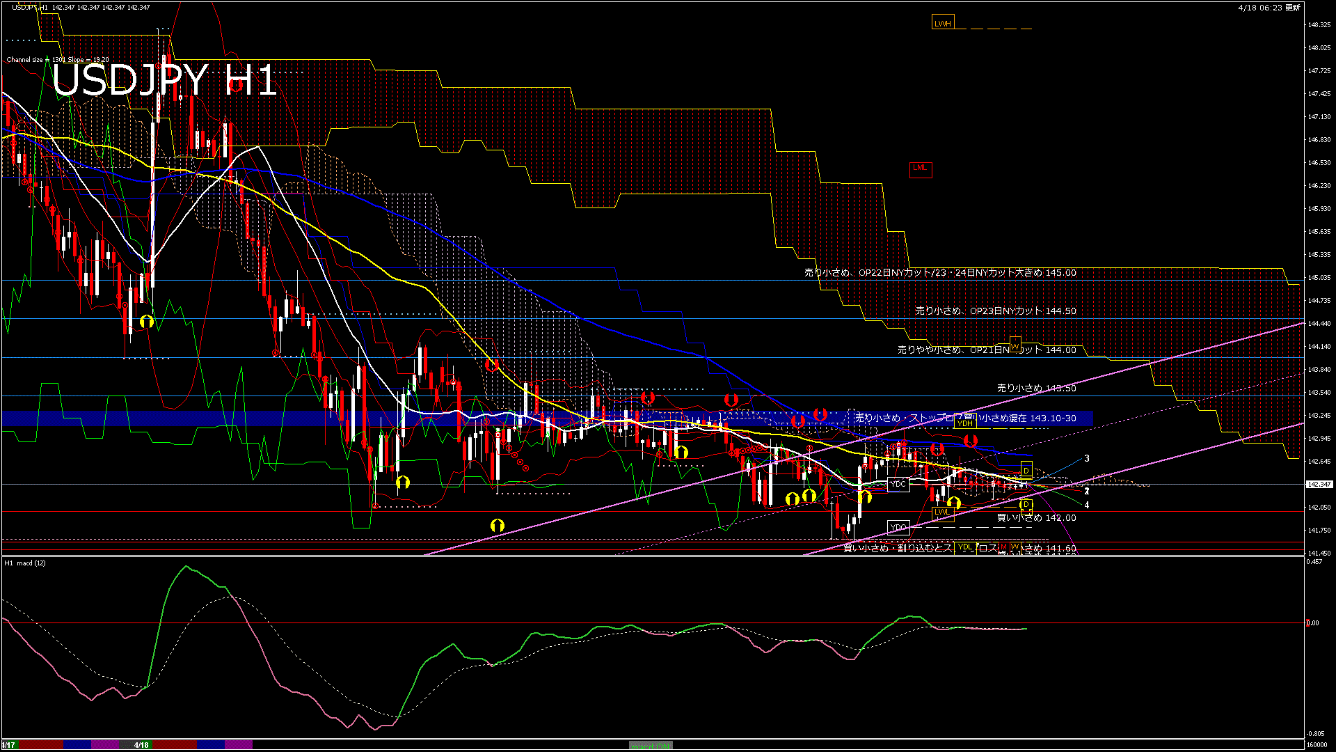Click the 145.00 NYカット order label
1336x752 pixels.
[x=939, y=273]
